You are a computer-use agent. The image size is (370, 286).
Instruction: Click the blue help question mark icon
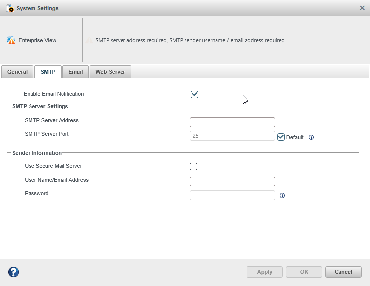point(14,272)
